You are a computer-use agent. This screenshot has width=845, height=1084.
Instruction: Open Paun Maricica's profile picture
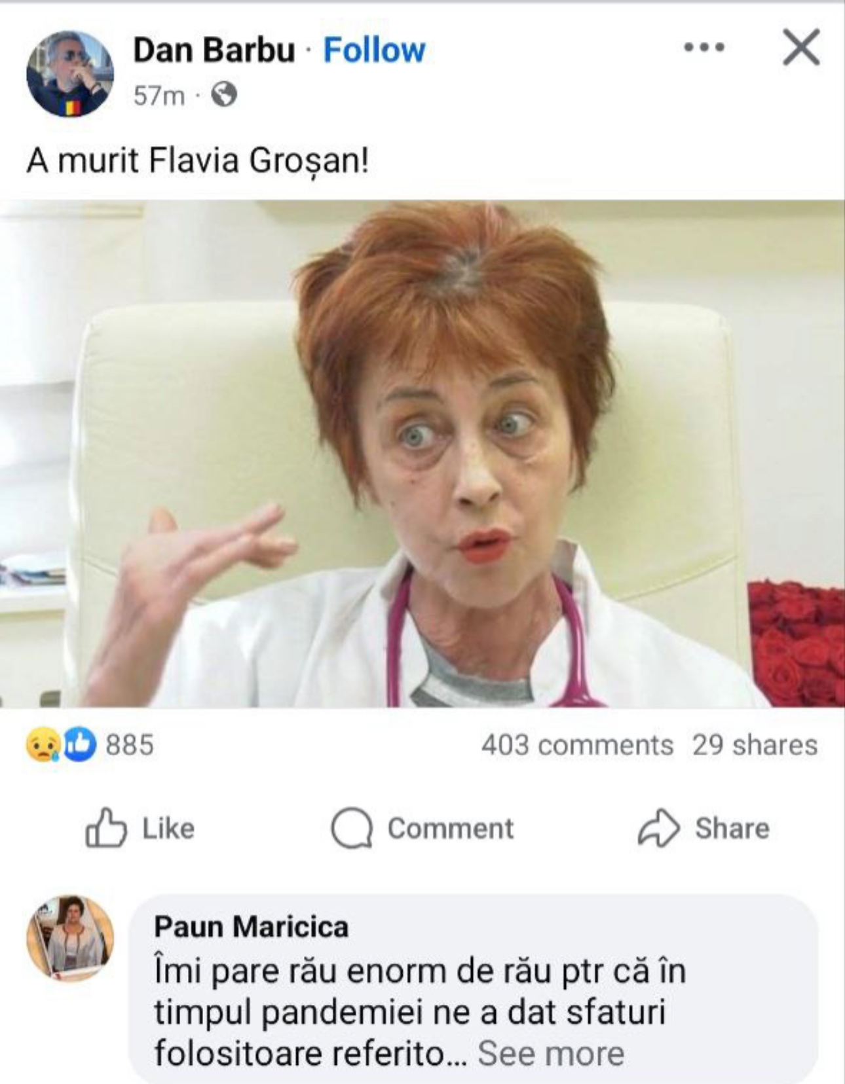pos(69,937)
